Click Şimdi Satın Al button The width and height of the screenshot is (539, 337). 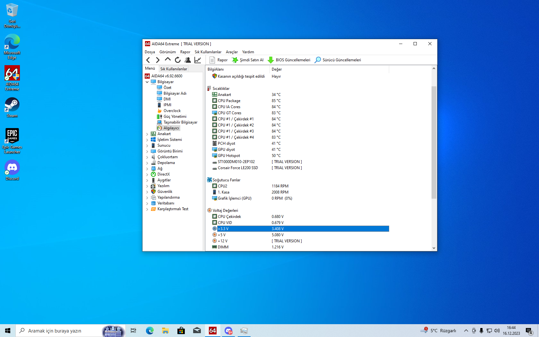(x=248, y=60)
